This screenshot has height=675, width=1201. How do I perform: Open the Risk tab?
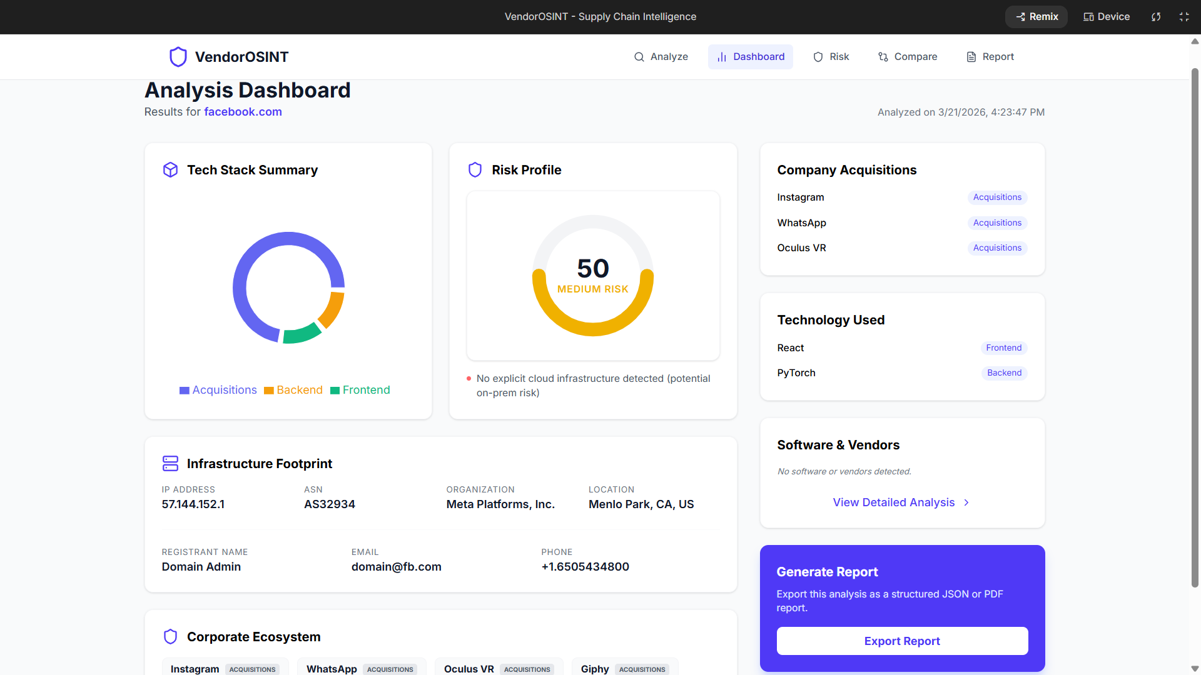pyautogui.click(x=831, y=57)
